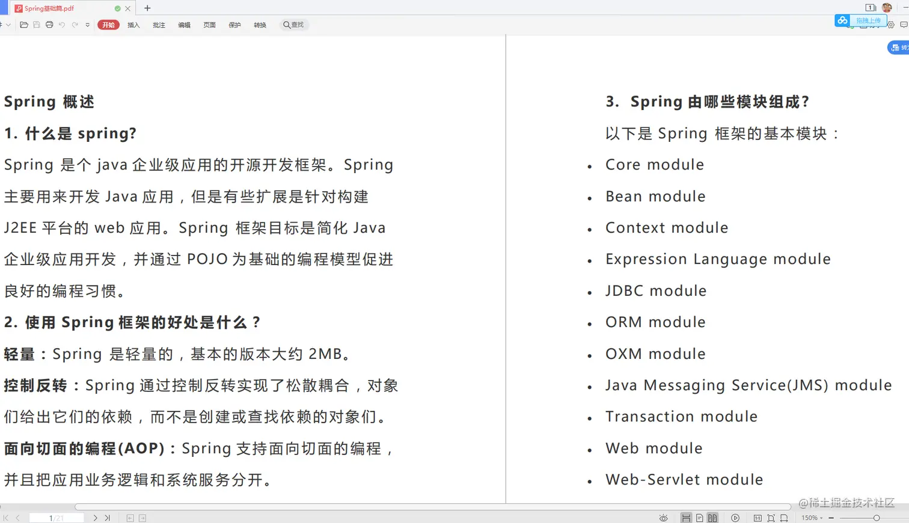Go back to previous view in status bar
The height and width of the screenshot is (523, 909).
[x=130, y=518]
